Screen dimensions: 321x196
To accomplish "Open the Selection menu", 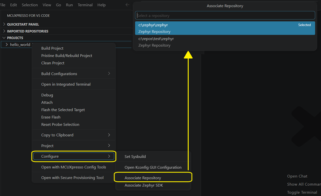I will click(x=30, y=5).
